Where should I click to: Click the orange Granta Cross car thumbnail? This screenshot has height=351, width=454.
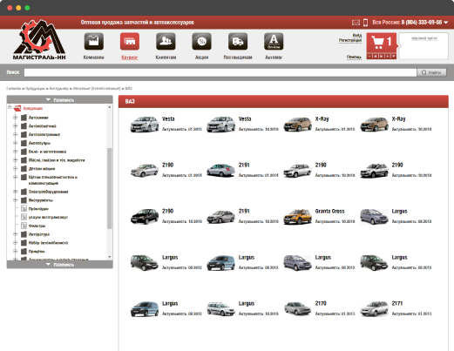coord(297,216)
